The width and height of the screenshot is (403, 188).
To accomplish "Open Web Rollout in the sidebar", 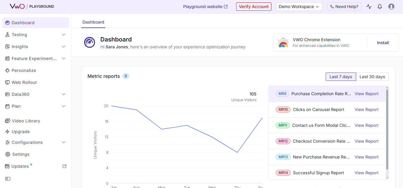I will (x=36, y=82).
